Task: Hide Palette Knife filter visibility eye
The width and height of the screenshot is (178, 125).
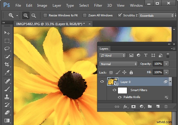Action: click(x=120, y=97)
